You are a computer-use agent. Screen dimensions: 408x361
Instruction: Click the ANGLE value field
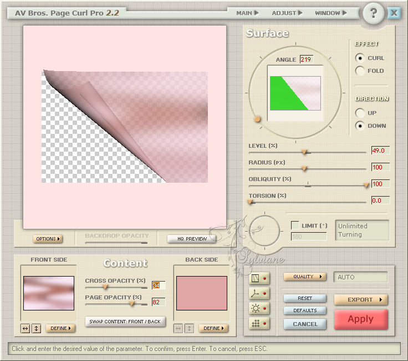[307, 59]
